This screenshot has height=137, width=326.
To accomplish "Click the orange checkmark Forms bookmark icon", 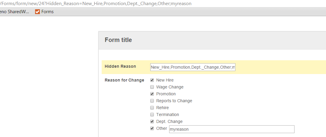I will point(37,12).
